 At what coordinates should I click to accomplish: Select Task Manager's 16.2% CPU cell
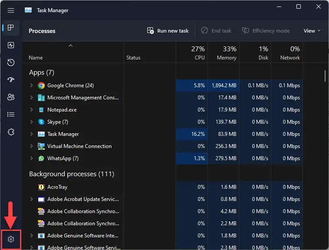192,134
